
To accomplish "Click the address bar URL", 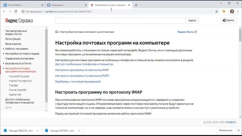I will point(68,11).
